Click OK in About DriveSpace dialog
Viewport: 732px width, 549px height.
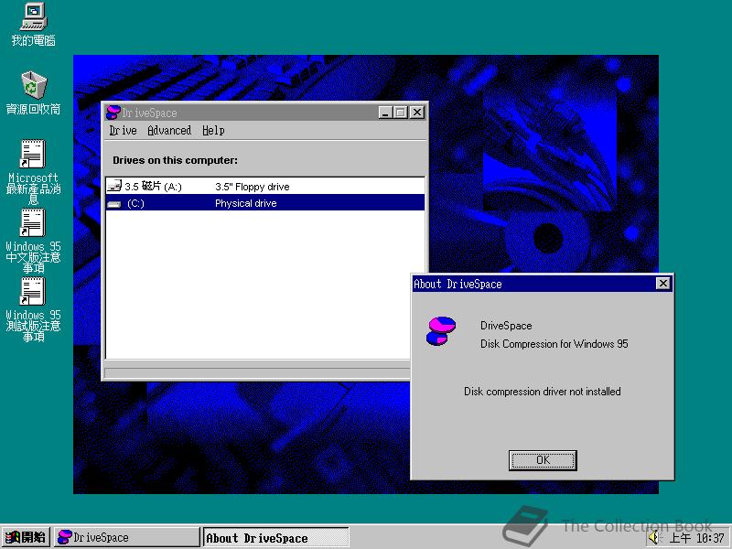[543, 460]
